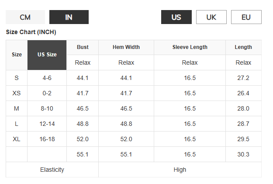273x184 pixels.
Task: Select US sizing standard
Action: [x=176, y=17]
